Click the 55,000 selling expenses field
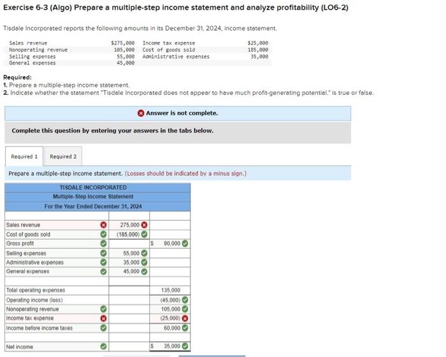This screenshot has width=446, height=357. tap(129, 253)
